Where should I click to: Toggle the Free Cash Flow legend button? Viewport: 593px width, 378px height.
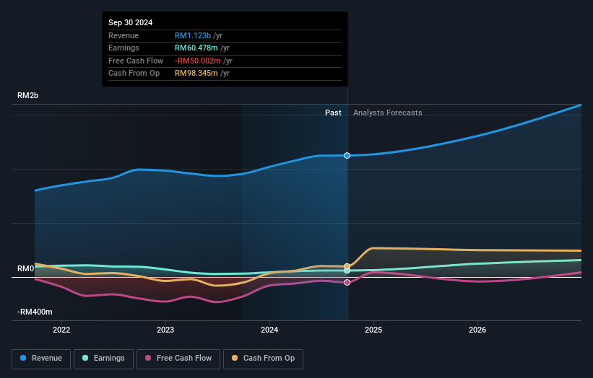[178, 359]
